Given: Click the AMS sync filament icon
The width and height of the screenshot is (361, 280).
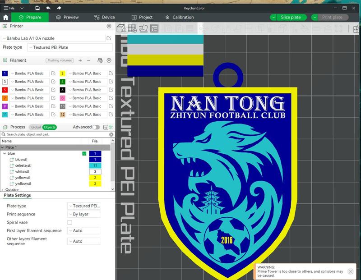Looking at the screenshot, I should (100, 60).
